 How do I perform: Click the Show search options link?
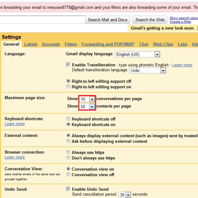tap(184, 18)
